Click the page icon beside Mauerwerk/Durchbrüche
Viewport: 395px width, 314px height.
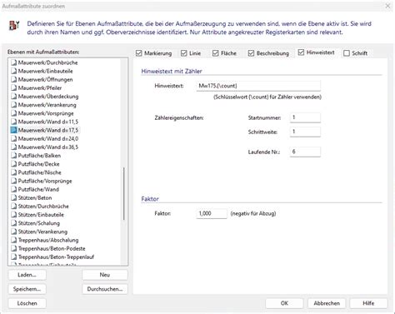[x=13, y=62]
